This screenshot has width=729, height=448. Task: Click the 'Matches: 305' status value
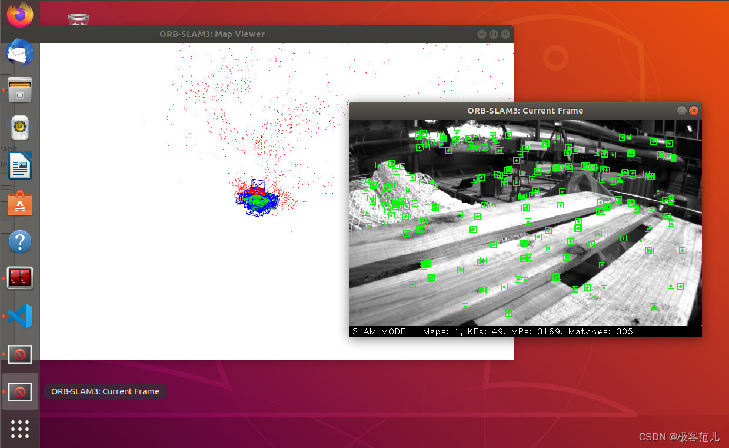(x=601, y=332)
